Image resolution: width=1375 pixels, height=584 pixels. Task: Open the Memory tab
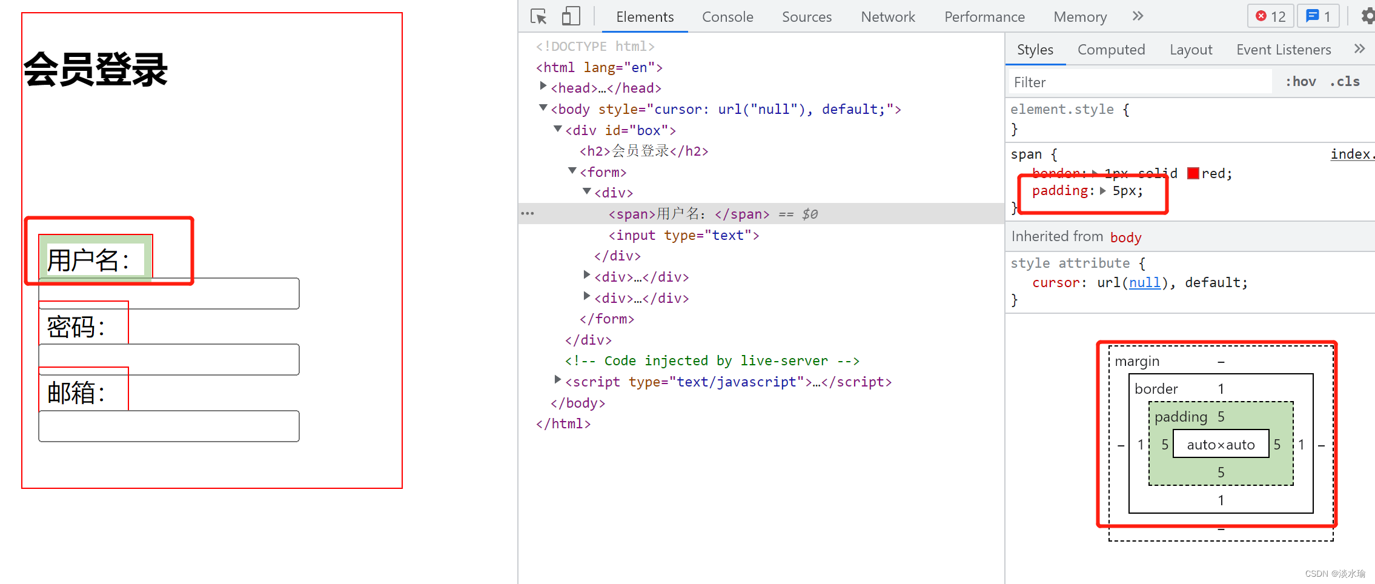pyautogui.click(x=1080, y=17)
